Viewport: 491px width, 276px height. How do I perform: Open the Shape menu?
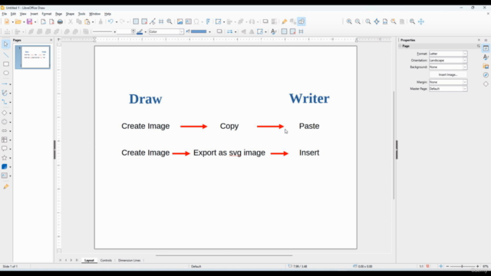pos(70,14)
